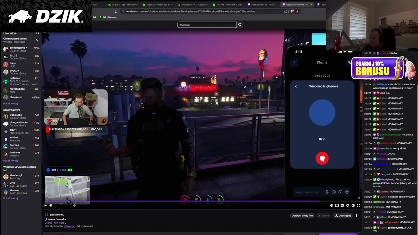Screen dimensions: 418x235
Task: Toggle fullscreen on the video player
Action: [358, 205]
